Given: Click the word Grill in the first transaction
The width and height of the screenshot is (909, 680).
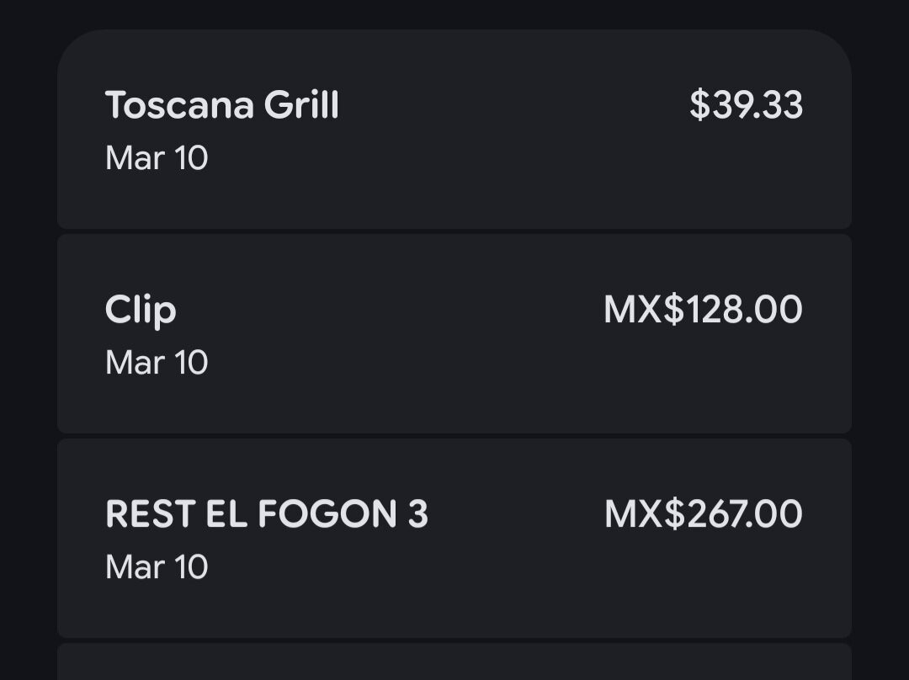Looking at the screenshot, I should pos(301,106).
